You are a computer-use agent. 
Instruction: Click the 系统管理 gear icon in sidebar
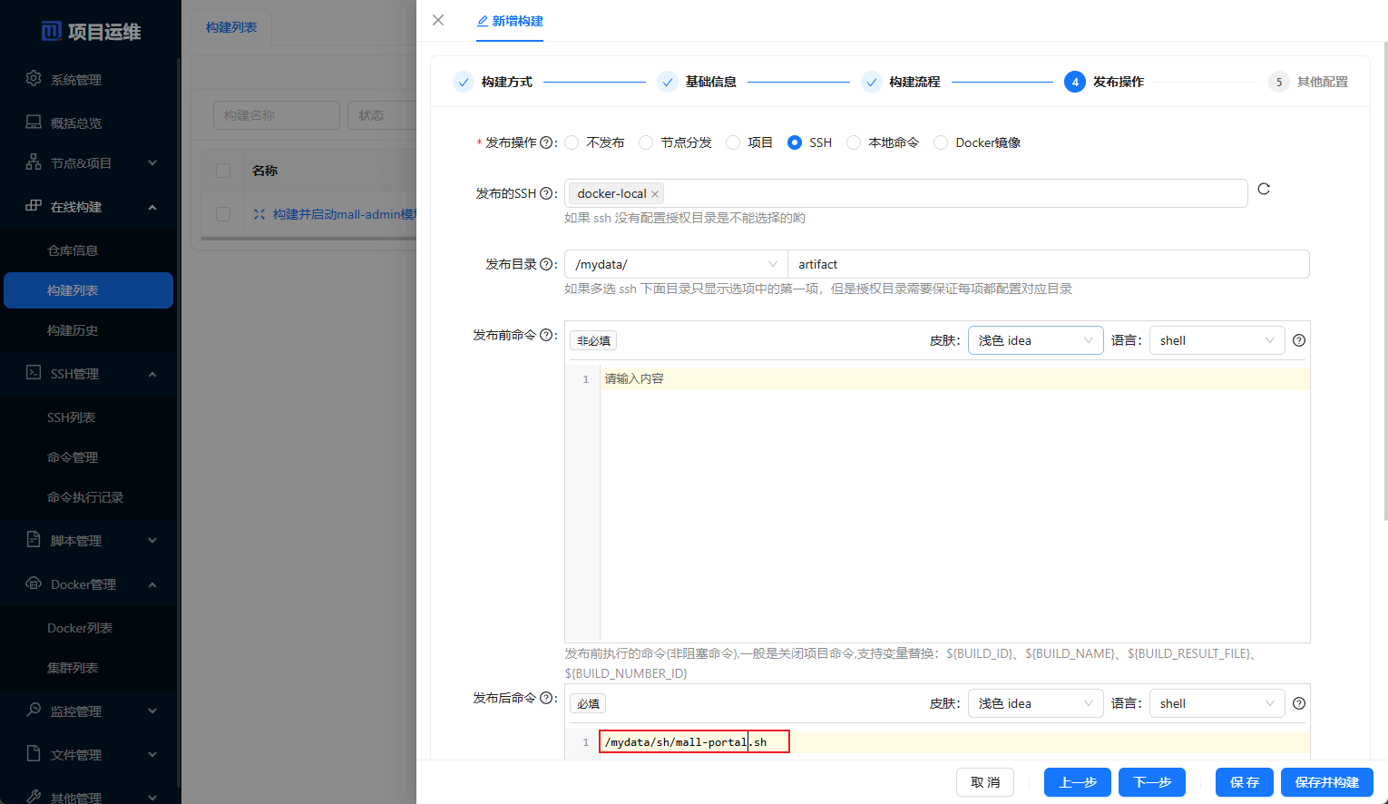coord(34,79)
